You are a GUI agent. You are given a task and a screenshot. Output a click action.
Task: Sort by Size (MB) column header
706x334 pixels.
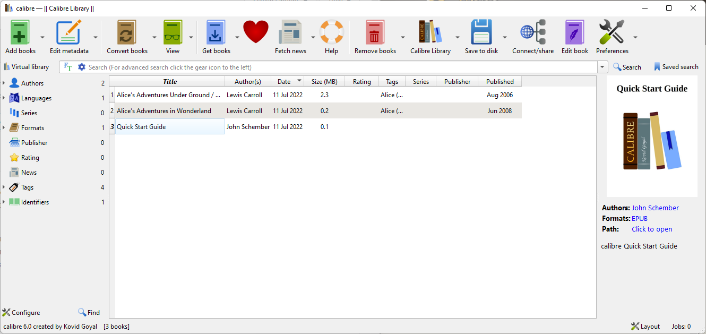[x=324, y=81]
